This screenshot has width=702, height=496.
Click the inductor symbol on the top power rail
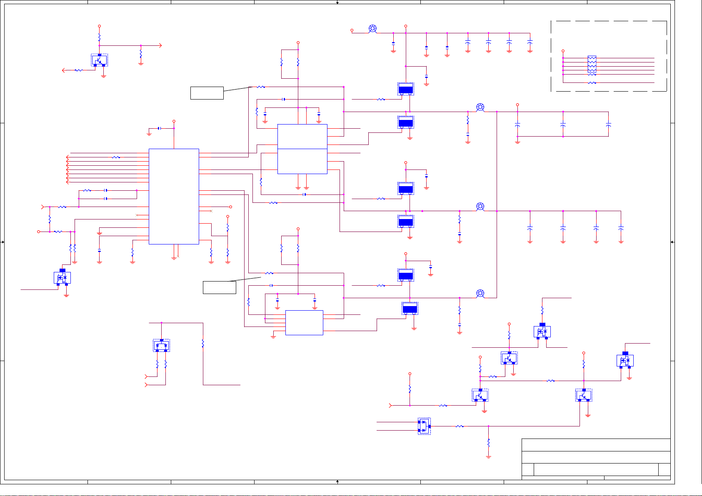point(373,29)
